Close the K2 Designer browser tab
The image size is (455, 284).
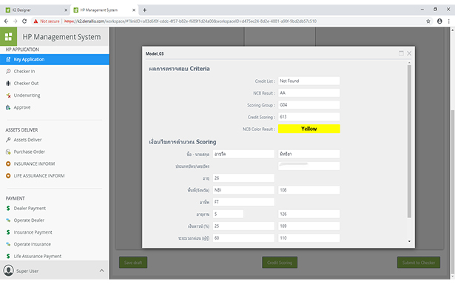(66, 10)
